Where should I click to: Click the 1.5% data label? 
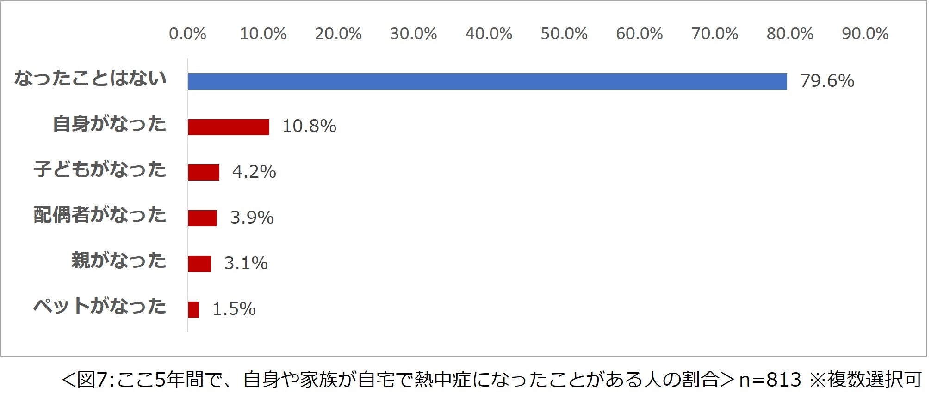tap(234, 309)
